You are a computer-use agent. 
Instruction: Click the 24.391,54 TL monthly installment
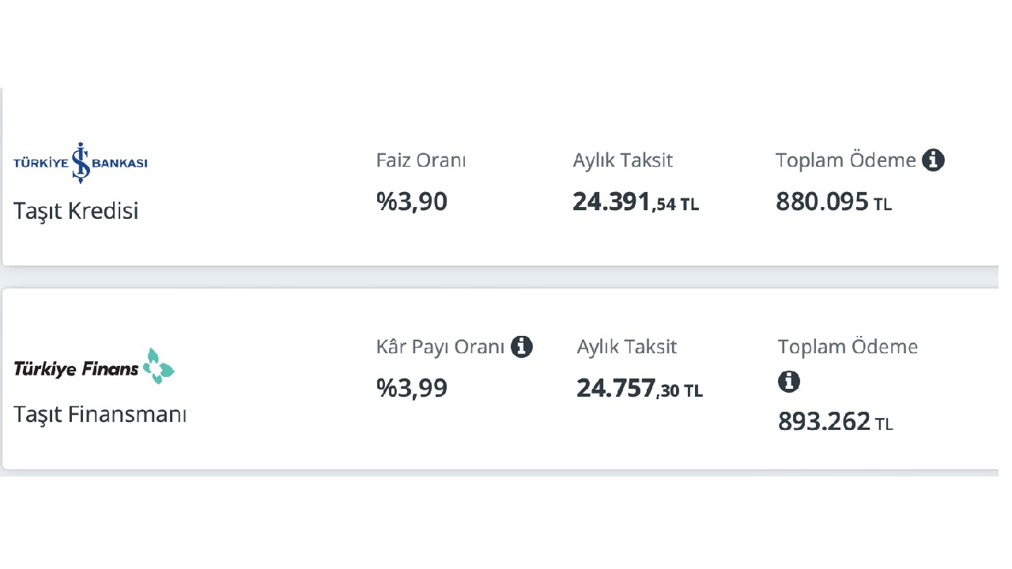point(636,202)
